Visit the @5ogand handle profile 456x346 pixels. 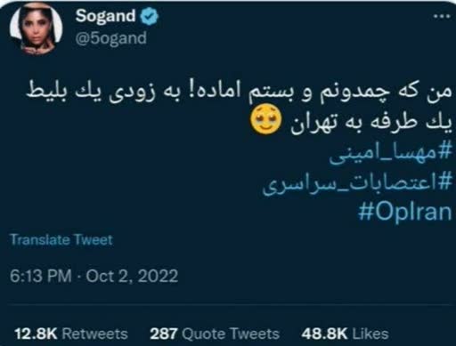pyautogui.click(x=110, y=38)
